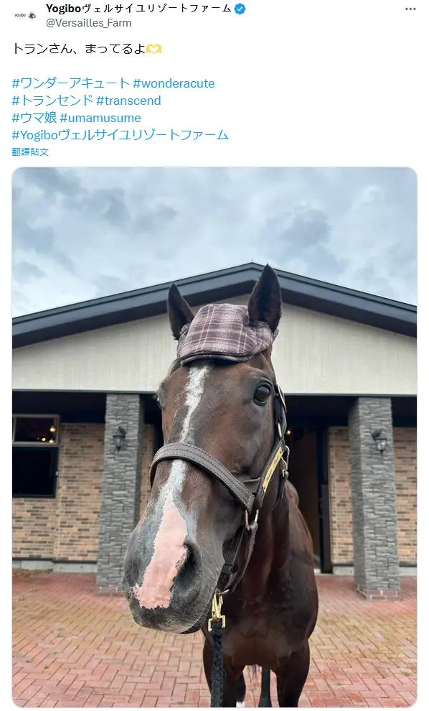Open hashtag #transcend
The height and width of the screenshot is (711, 429).
coord(128,101)
